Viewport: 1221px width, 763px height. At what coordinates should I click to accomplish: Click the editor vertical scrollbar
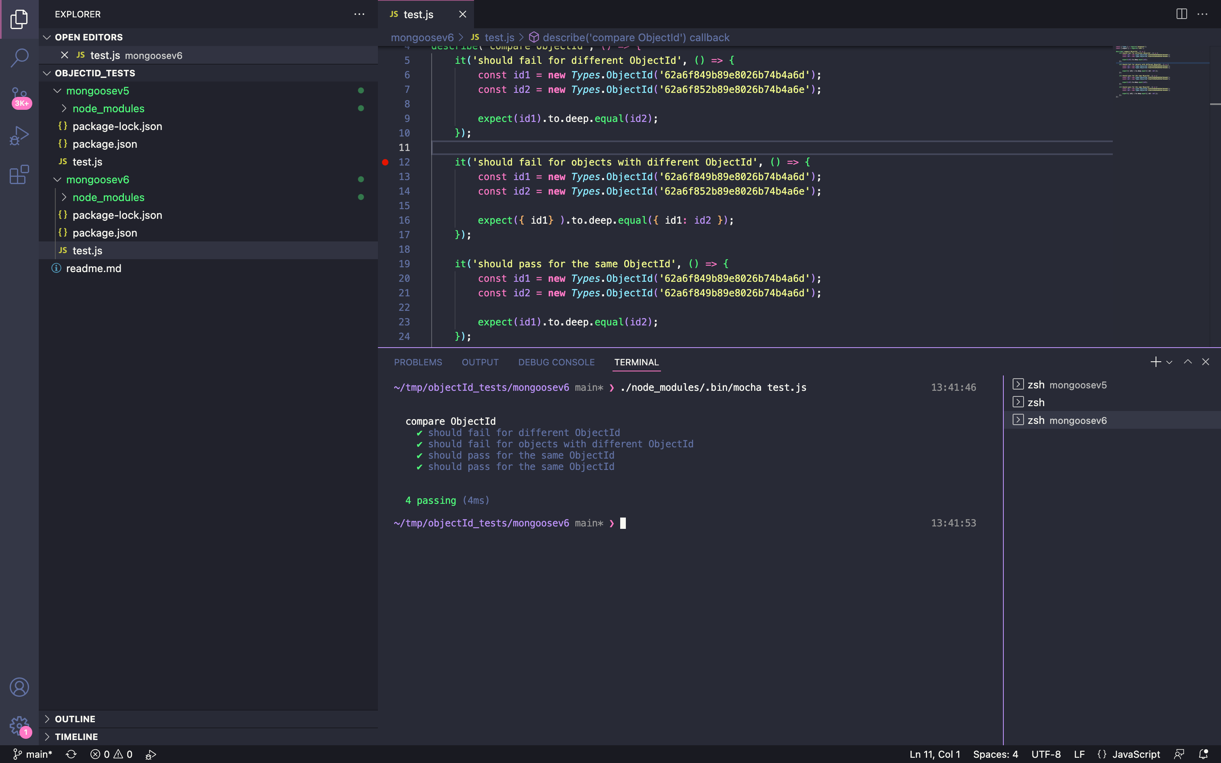(1215, 196)
